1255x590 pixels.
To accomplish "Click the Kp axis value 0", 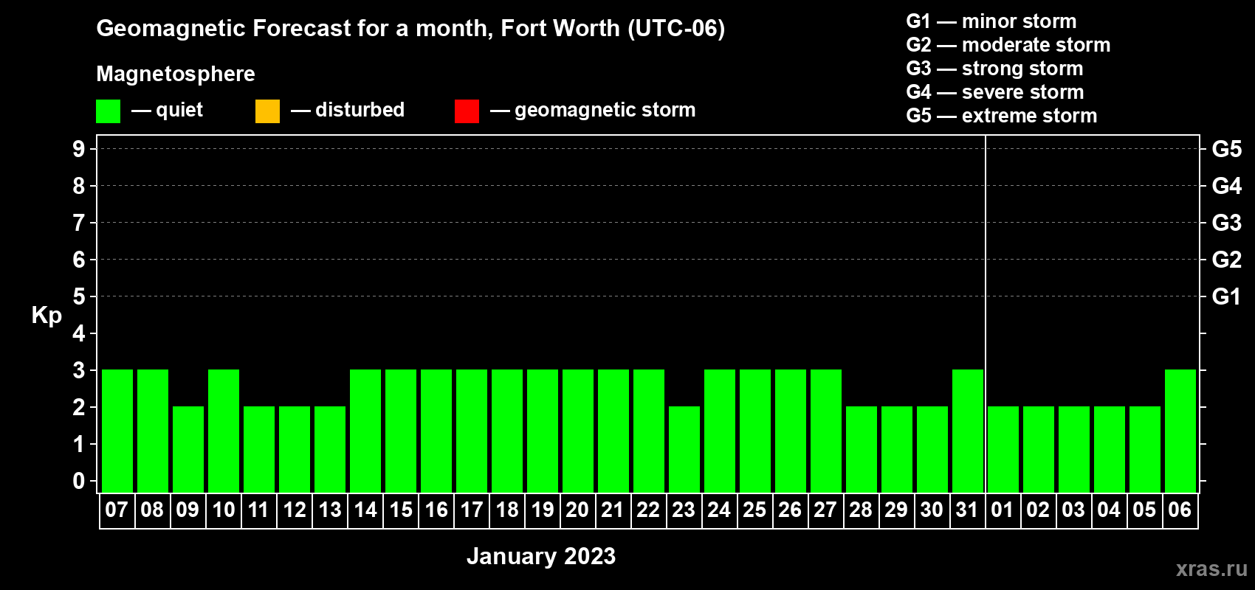I will click(79, 482).
